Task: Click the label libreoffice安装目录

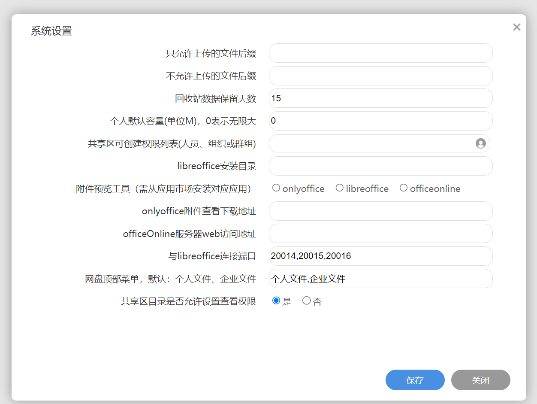Action: pos(217,166)
